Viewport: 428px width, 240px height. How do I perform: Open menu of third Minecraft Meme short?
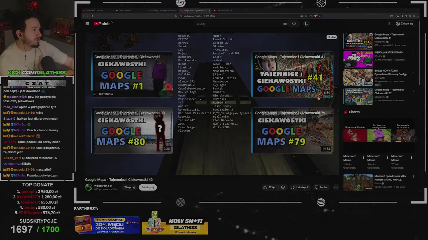coord(411,157)
